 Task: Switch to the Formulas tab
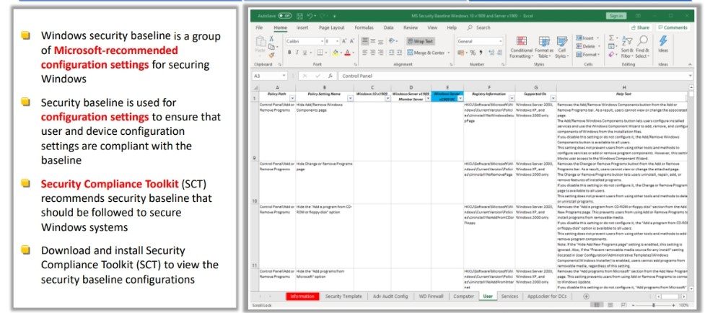coord(364,27)
